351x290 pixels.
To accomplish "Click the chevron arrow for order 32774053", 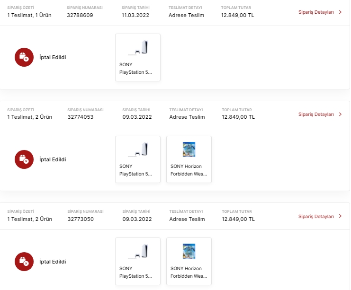I will pyautogui.click(x=340, y=114).
